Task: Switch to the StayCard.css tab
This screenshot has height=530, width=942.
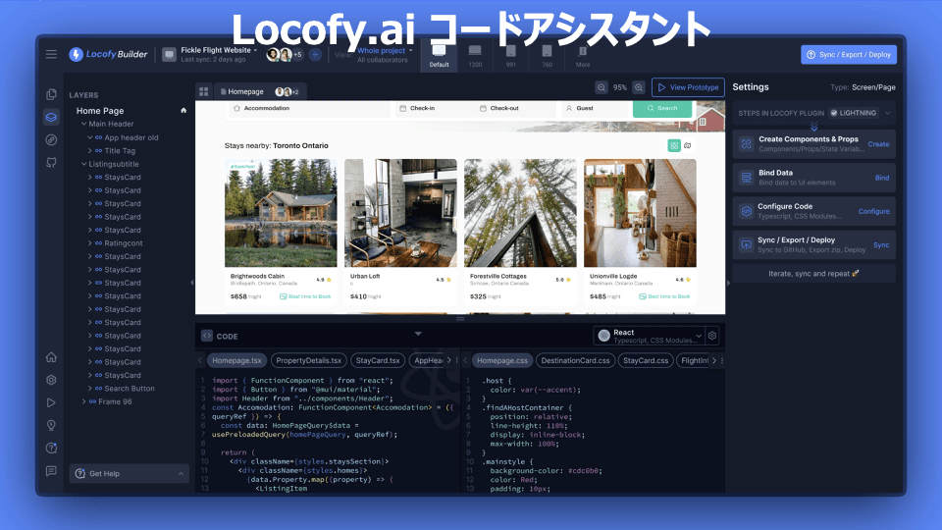Action: 646,361
